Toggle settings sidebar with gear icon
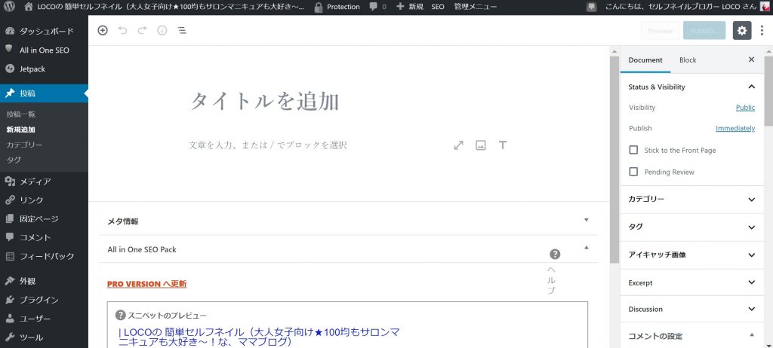Screen dimensions: 773x348 point(742,31)
